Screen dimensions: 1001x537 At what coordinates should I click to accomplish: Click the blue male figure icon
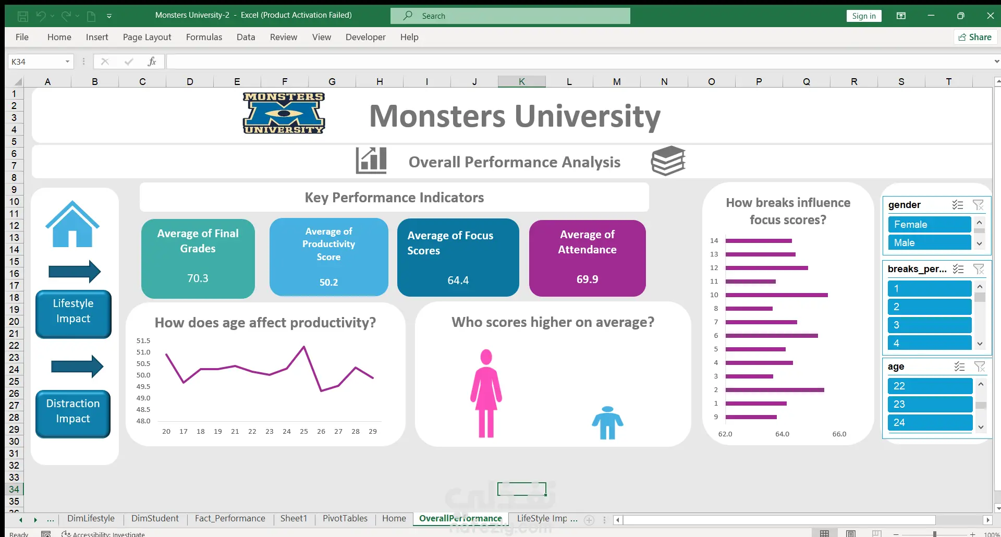(x=607, y=423)
